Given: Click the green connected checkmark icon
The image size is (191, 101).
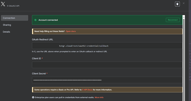Looking at the screenshot, I should [35, 20].
